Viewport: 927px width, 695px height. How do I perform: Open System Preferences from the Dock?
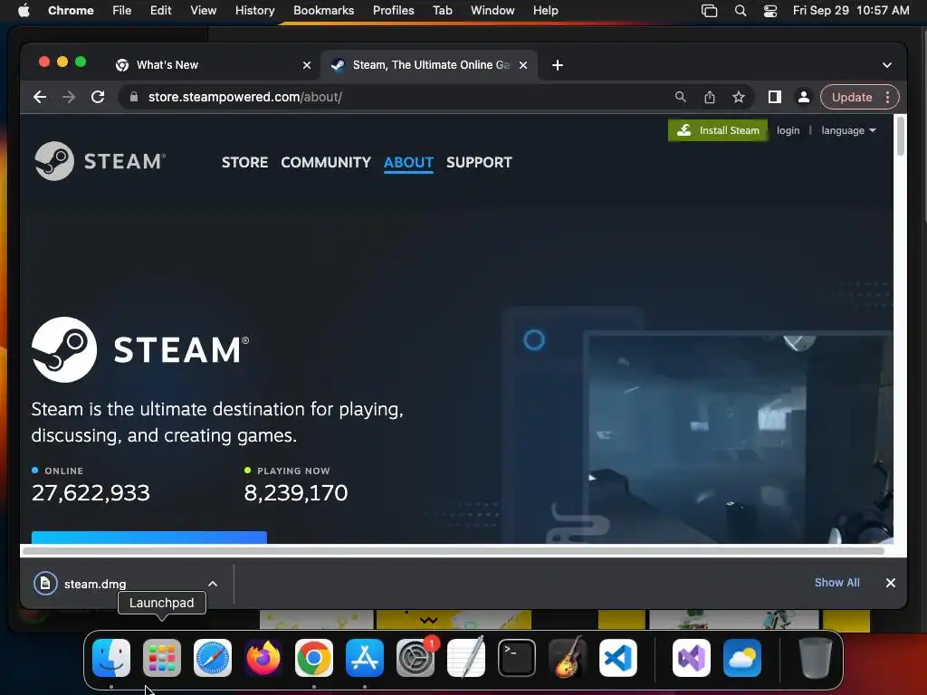[x=416, y=657]
